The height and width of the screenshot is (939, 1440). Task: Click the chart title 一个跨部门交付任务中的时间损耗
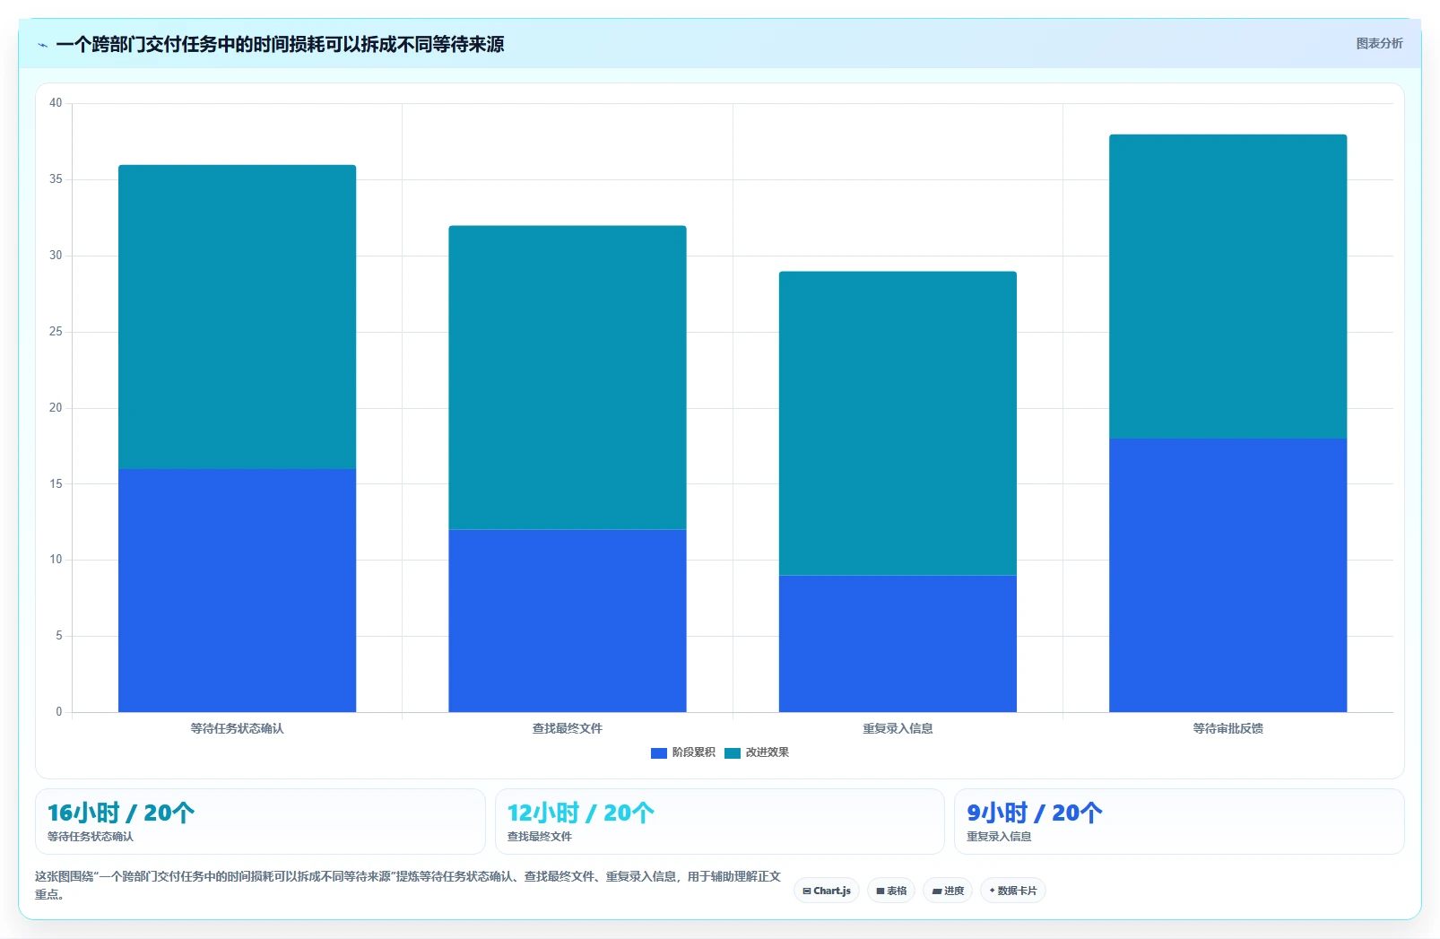click(x=280, y=44)
